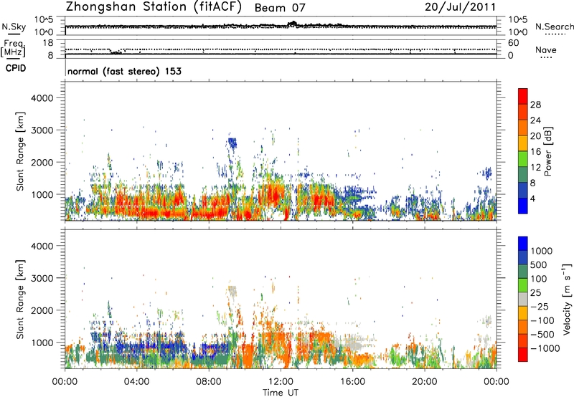Click '100' on the Velocity colorbar
This screenshot has width=574, height=397.
click(x=540, y=279)
